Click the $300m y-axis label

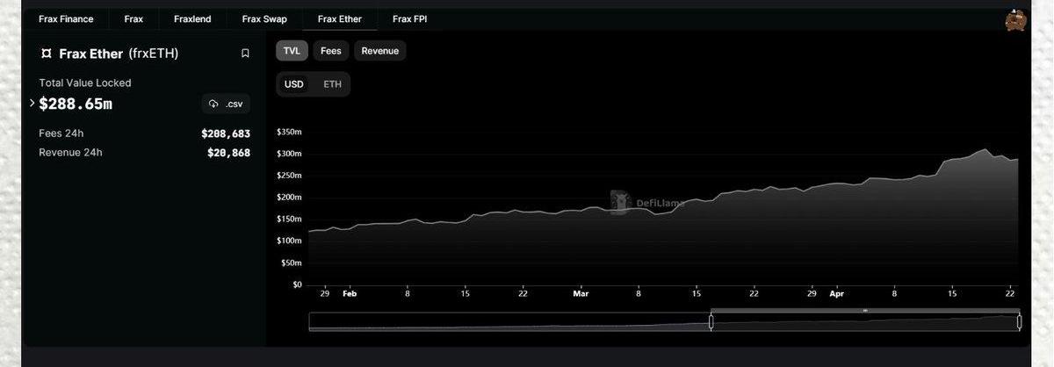289,154
